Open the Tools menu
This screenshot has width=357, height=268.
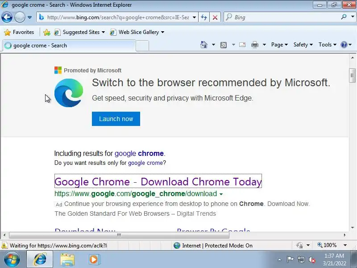tap(328, 45)
